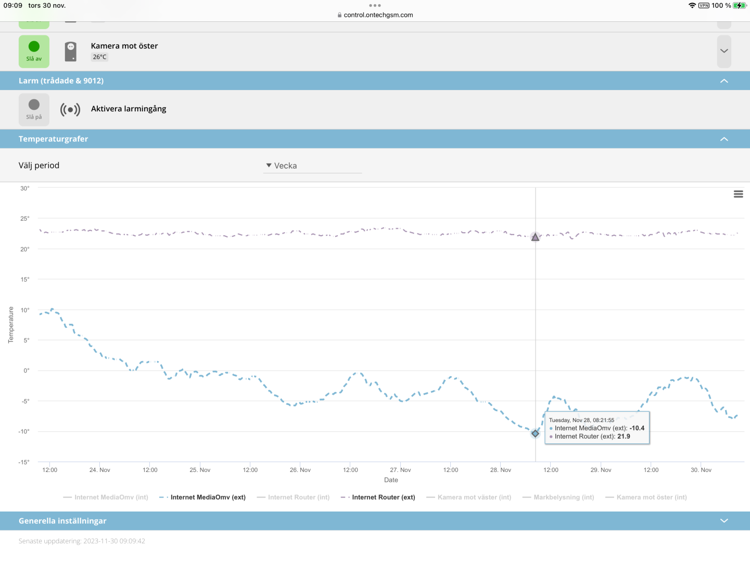Turn off Kamera mot öster with Slå av
Screen dimensions: 750x562
click(x=34, y=52)
